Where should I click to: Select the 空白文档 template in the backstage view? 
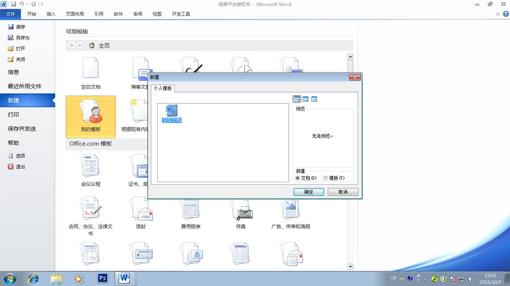91,73
